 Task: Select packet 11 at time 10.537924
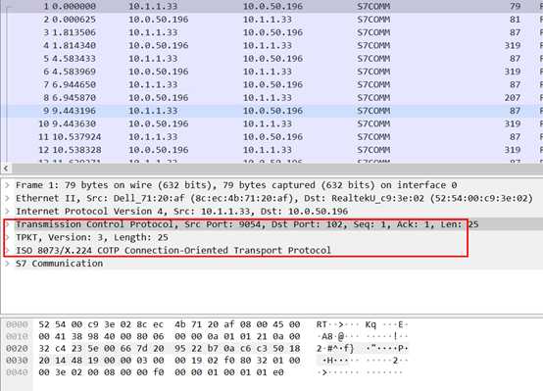tap(271, 137)
